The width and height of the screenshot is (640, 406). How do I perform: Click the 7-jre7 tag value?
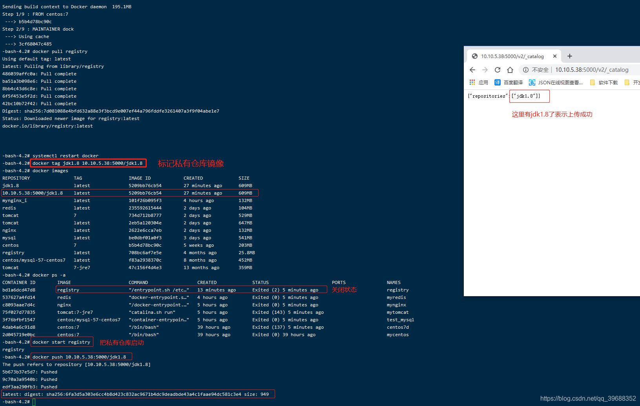82,268
